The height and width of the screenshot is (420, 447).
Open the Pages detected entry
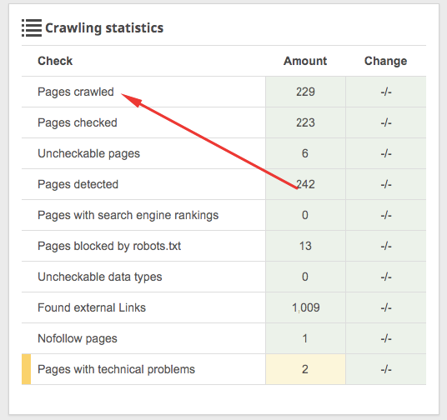coord(78,184)
